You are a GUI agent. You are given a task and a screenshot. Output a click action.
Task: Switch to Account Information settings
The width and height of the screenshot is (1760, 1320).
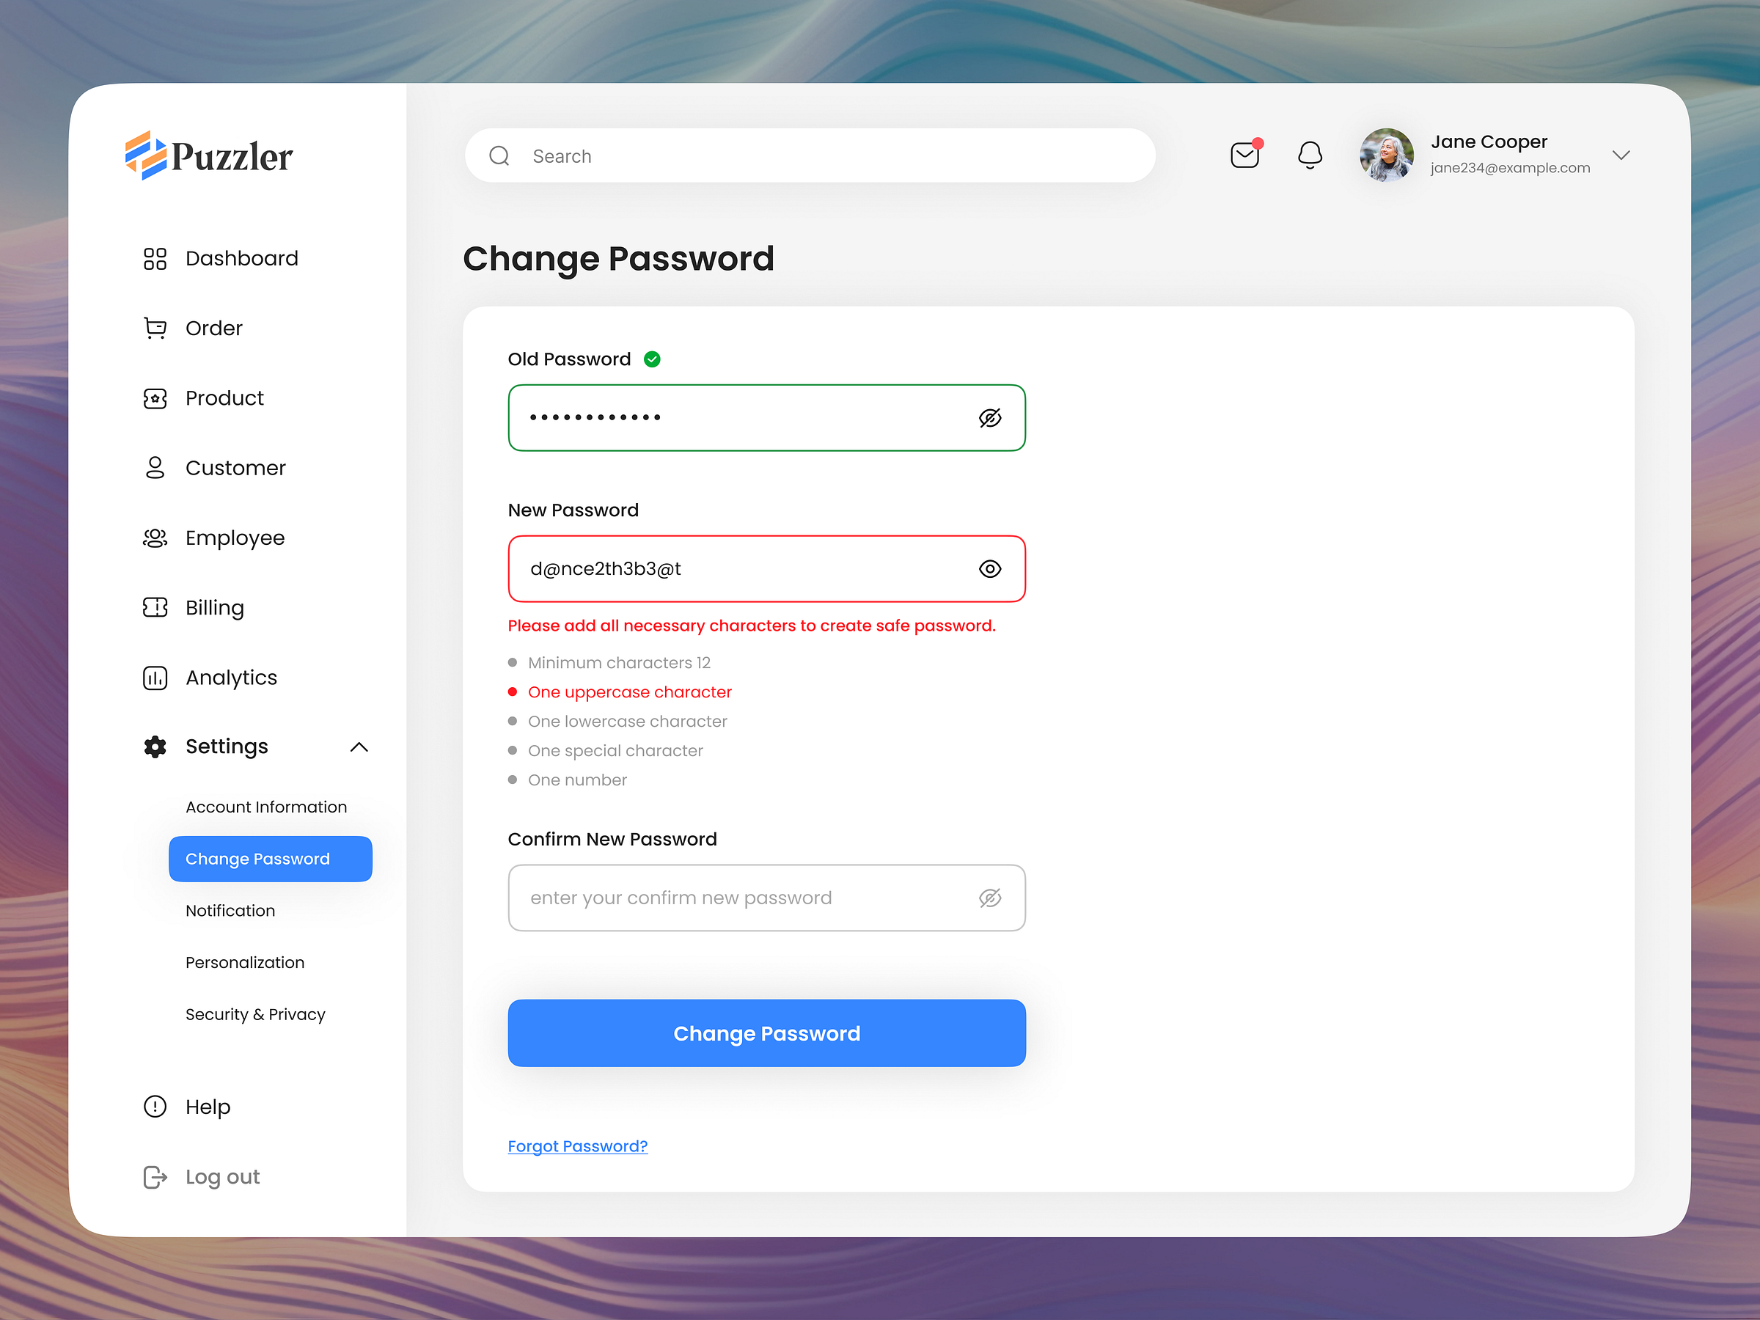266,806
